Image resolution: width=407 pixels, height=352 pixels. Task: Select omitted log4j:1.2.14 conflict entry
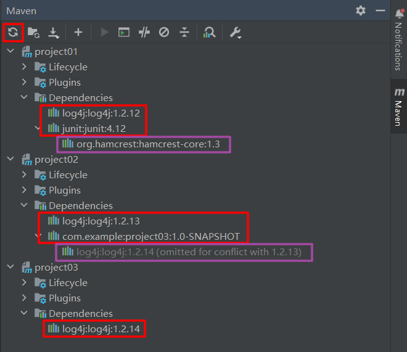tap(189, 252)
